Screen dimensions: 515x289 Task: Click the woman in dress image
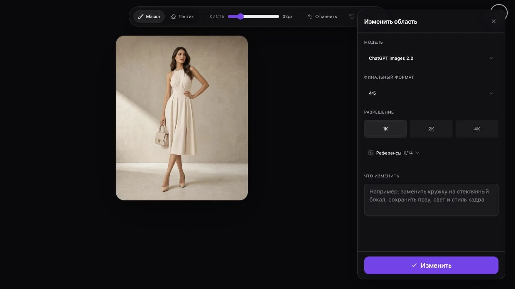tap(182, 118)
